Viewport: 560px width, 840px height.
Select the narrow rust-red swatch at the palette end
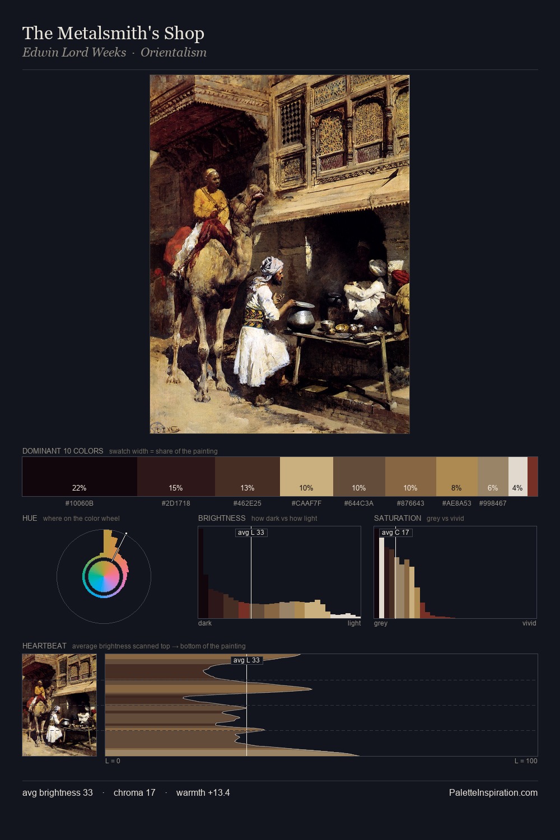[533, 477]
